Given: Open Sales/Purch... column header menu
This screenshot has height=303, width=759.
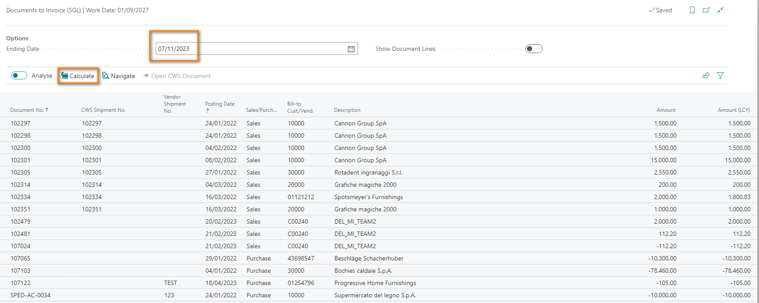Looking at the screenshot, I should coord(261,110).
